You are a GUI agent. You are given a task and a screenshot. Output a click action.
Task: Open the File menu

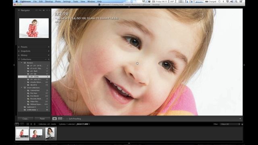35,2
